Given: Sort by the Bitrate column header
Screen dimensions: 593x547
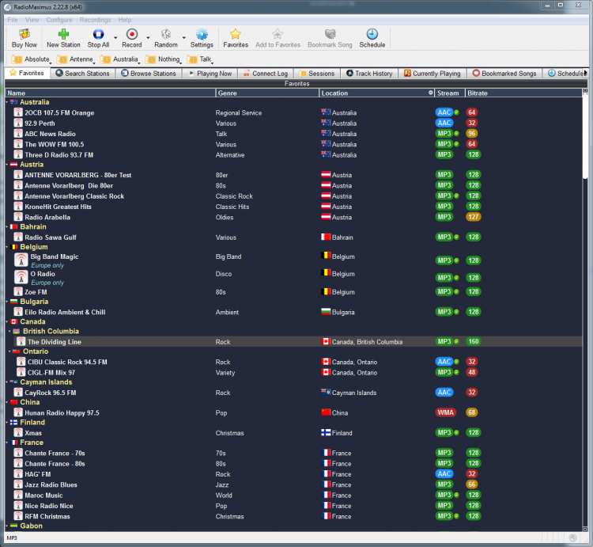Looking at the screenshot, I should [x=523, y=93].
